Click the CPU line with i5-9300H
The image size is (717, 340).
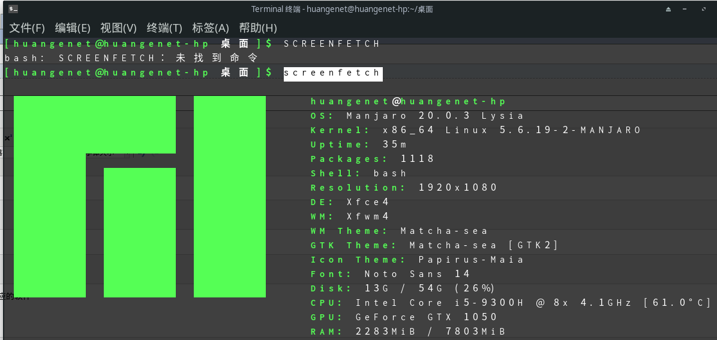[511, 303]
